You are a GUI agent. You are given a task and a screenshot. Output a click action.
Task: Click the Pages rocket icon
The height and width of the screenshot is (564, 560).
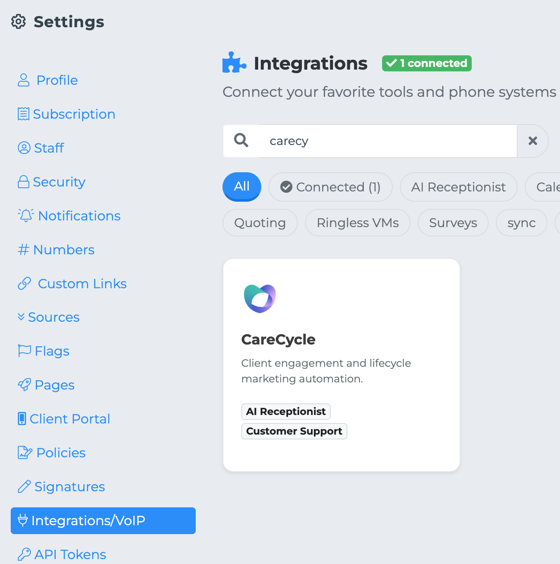24,385
